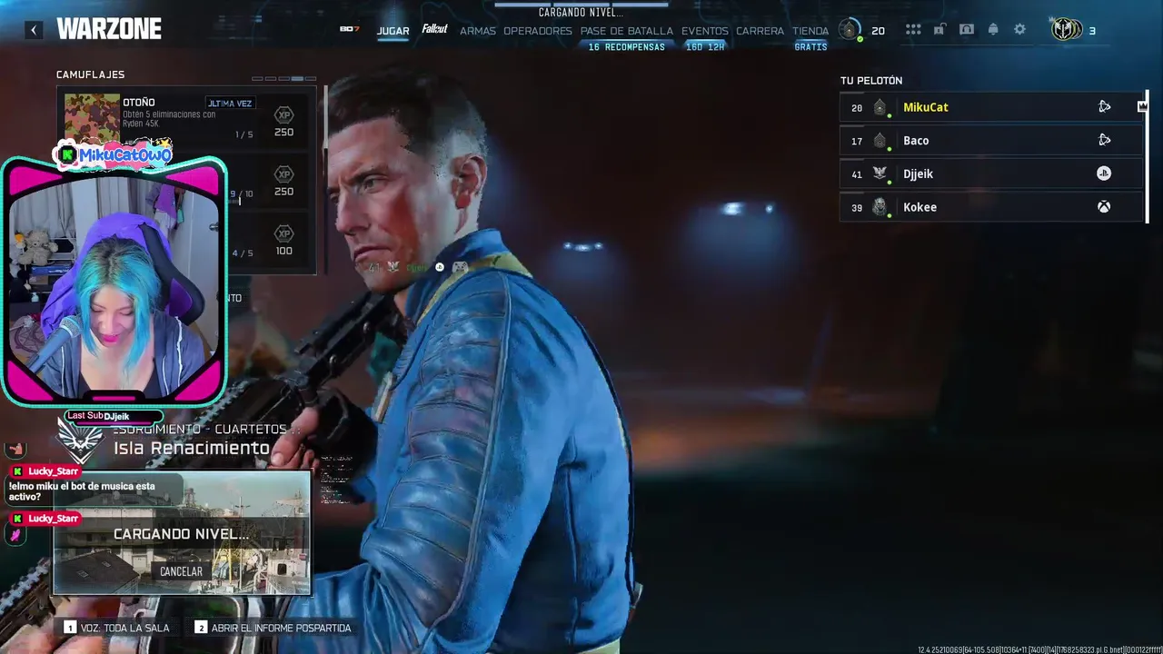Image resolution: width=1163 pixels, height=654 pixels.
Task: Click the Isla Renacimiento rank emblem icon
Action: pyautogui.click(x=80, y=441)
